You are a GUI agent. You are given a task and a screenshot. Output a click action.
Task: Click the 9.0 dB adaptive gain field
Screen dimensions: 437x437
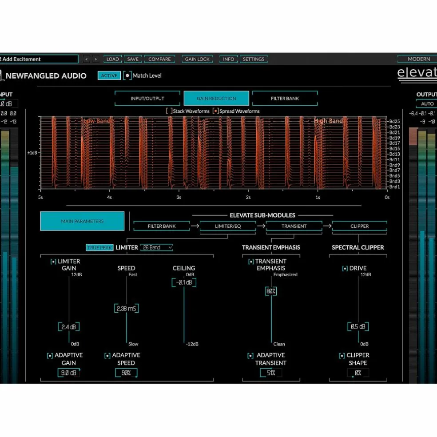coord(68,373)
